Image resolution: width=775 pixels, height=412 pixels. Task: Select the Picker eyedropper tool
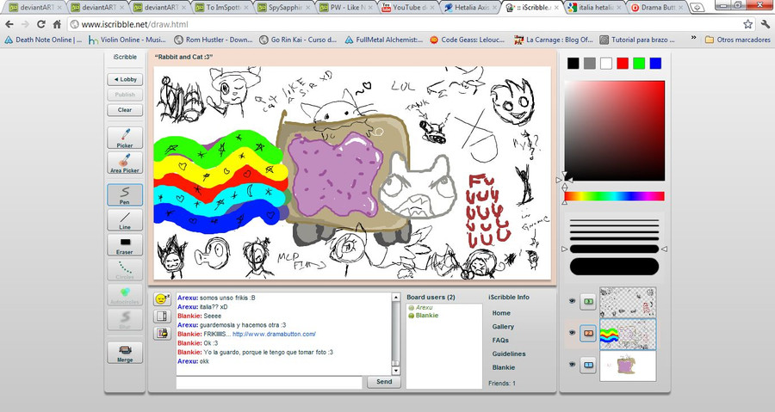point(125,138)
